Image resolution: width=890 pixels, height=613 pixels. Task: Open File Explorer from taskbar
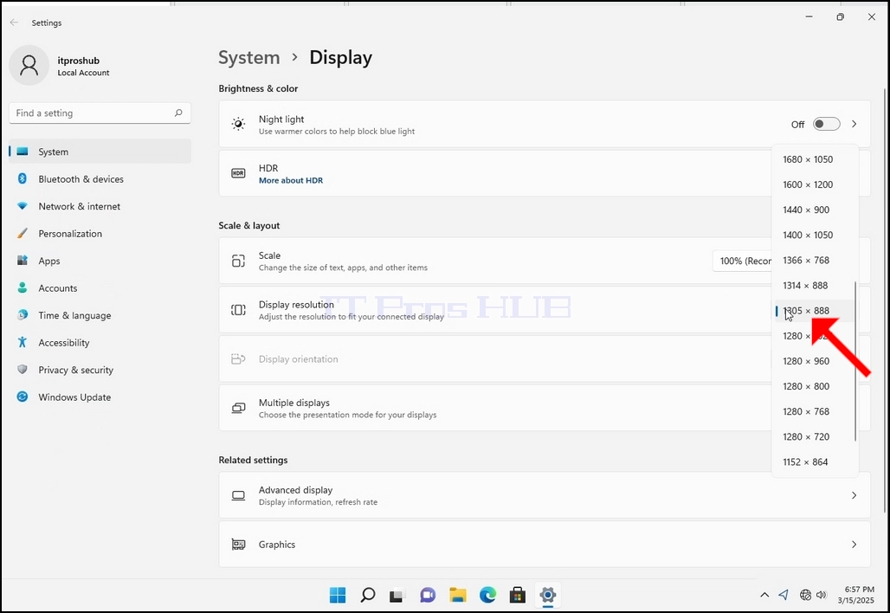coord(457,595)
